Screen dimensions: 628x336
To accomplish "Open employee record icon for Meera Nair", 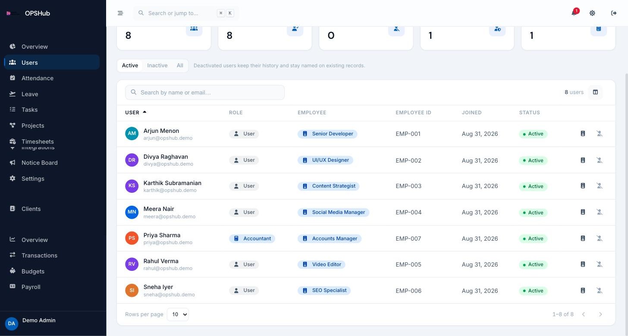I will coord(583,212).
